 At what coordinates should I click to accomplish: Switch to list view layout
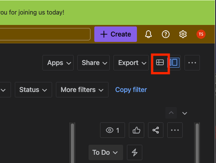[160, 62]
